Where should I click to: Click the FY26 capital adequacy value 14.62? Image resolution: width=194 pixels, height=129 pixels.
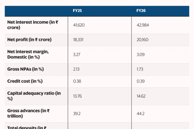tap(141, 96)
